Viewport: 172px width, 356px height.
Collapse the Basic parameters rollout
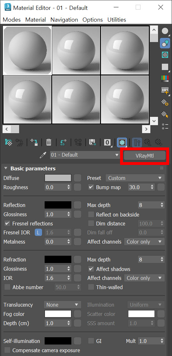(6, 168)
